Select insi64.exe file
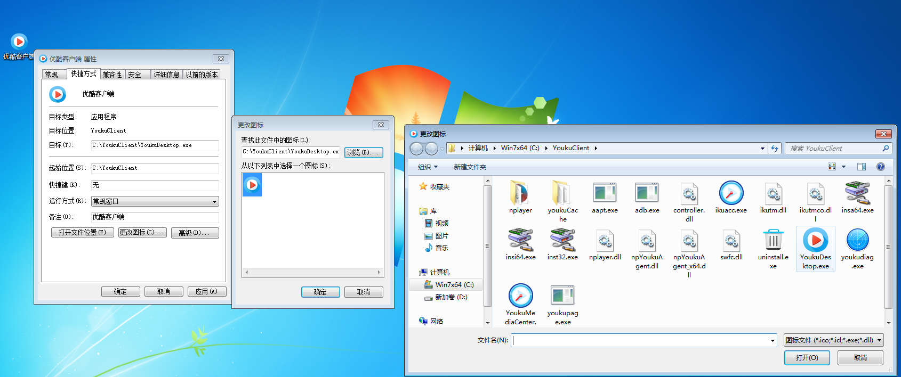Viewport: 901px width, 377px height. pos(520,244)
